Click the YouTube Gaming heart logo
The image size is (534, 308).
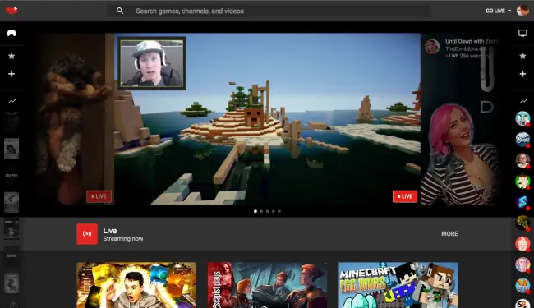coord(12,11)
